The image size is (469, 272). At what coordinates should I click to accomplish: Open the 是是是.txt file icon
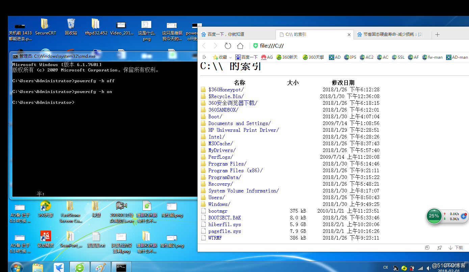(96, 239)
